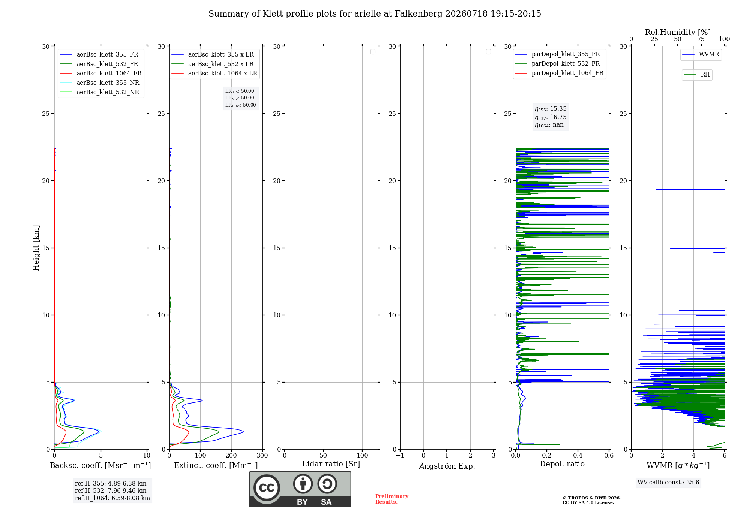Click the Preliminary Results red text
750x510 pixels.
[x=392, y=499]
